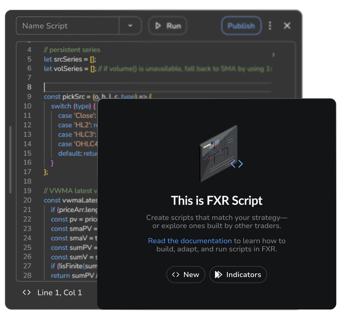
Task: Create a New script
Action: point(186,275)
